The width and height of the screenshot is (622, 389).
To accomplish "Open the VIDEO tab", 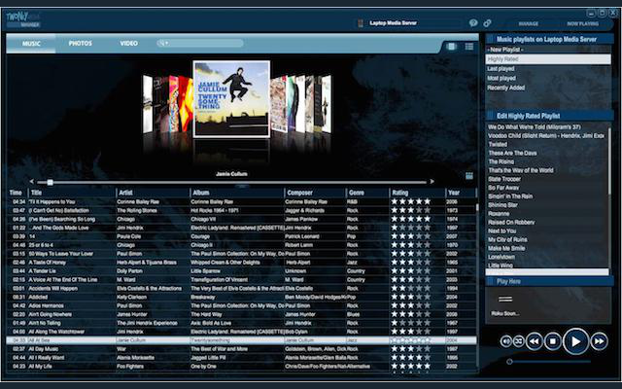I will (x=129, y=43).
